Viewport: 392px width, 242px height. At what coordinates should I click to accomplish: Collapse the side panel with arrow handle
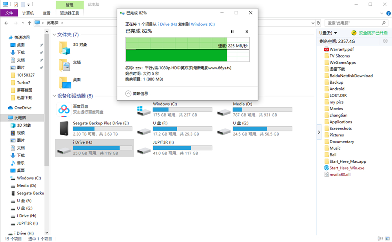[x=319, y=132]
